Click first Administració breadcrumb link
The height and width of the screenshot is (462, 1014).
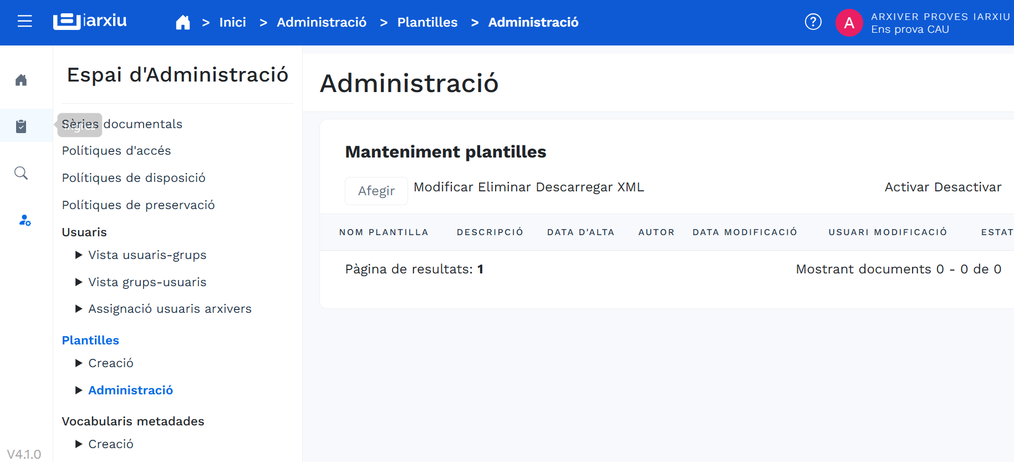(322, 22)
